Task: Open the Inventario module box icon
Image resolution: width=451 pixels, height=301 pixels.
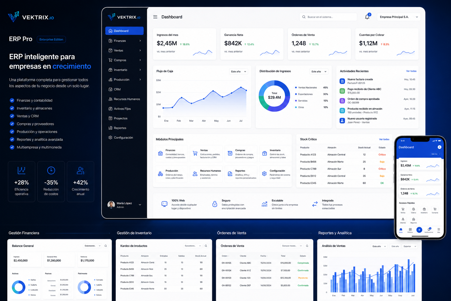Action: click(265, 153)
